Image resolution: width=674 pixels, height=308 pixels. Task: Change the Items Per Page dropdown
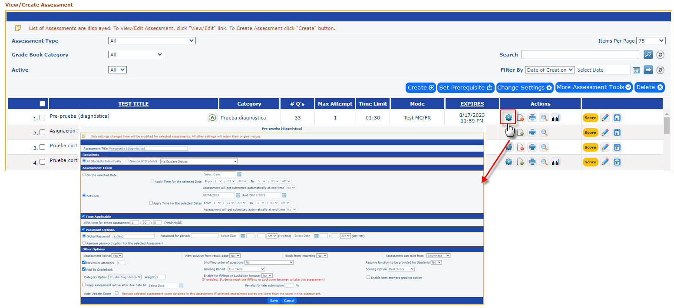click(x=650, y=41)
